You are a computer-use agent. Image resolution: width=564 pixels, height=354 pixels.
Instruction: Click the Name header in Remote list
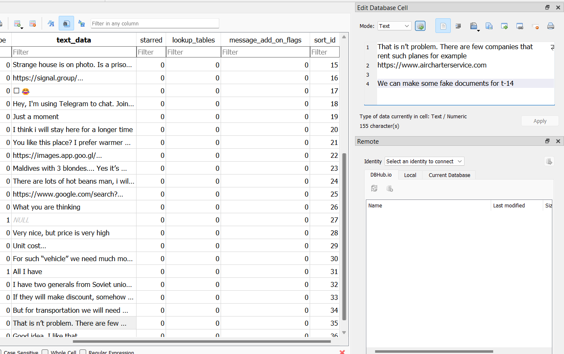tap(429, 205)
